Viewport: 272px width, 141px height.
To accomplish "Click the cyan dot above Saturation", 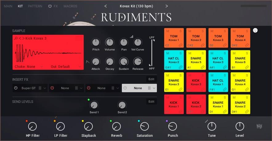I will pyautogui.click(x=139, y=121).
